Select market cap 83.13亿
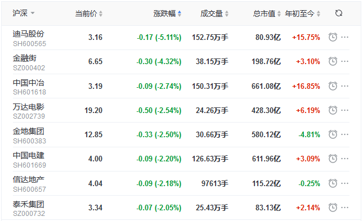The width and height of the screenshot is (363, 221). (268, 208)
